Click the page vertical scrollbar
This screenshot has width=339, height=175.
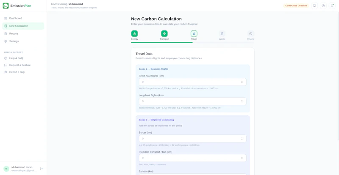coord(338,76)
